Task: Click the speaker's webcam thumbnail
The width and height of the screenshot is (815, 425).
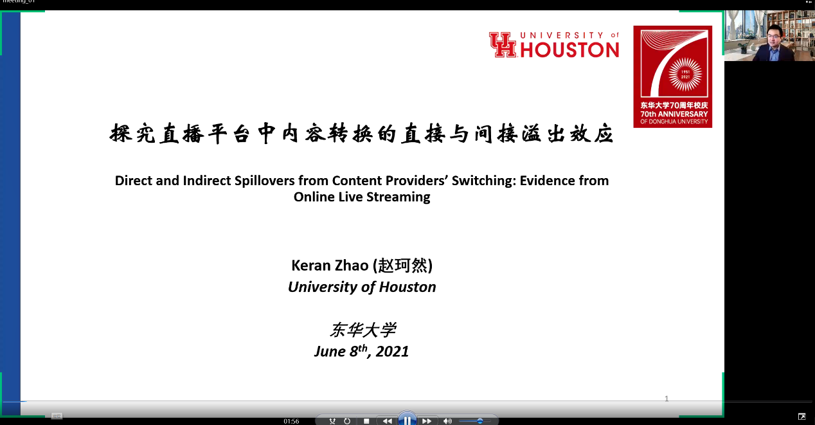Action: tap(769, 36)
